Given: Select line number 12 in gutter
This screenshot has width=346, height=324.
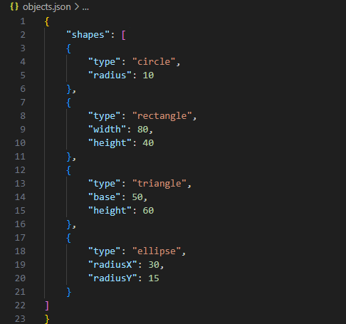Looking at the screenshot, I should pyautogui.click(x=20, y=170).
